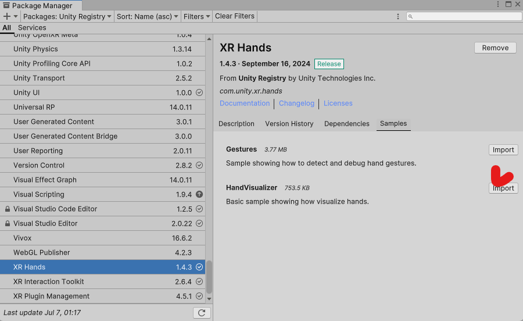Import the HandVisualizer sample
The image size is (523, 321).
503,188
